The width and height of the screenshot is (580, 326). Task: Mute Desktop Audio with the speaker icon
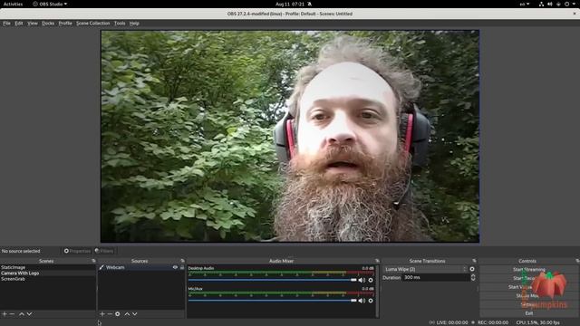coord(362,280)
